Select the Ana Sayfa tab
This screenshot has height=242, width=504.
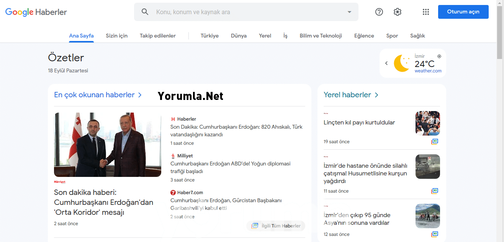click(81, 36)
